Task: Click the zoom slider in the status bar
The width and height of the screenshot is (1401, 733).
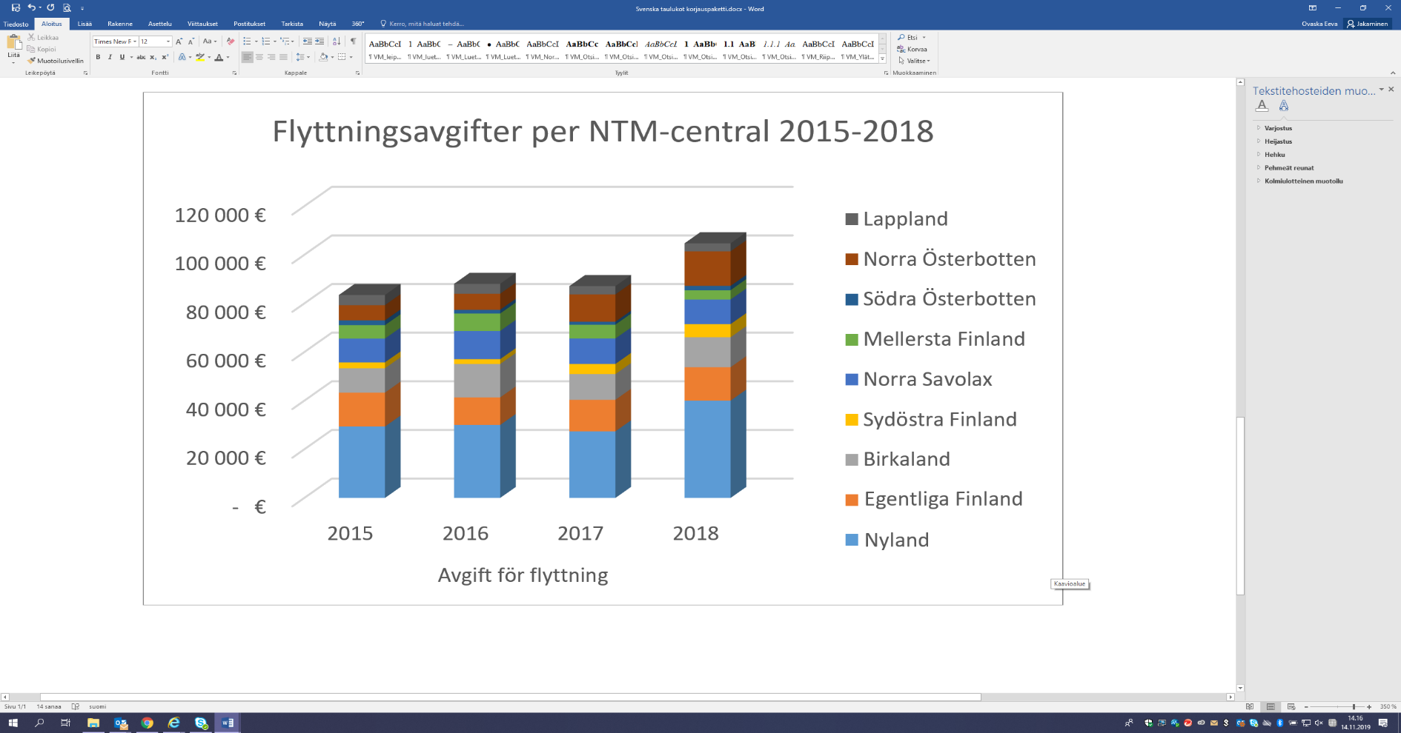Action: click(x=1354, y=707)
